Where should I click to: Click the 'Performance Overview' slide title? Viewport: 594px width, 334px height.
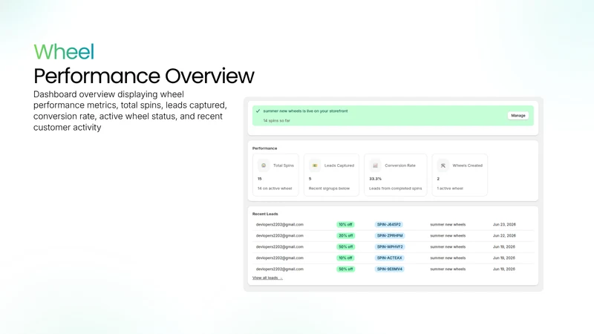point(144,76)
